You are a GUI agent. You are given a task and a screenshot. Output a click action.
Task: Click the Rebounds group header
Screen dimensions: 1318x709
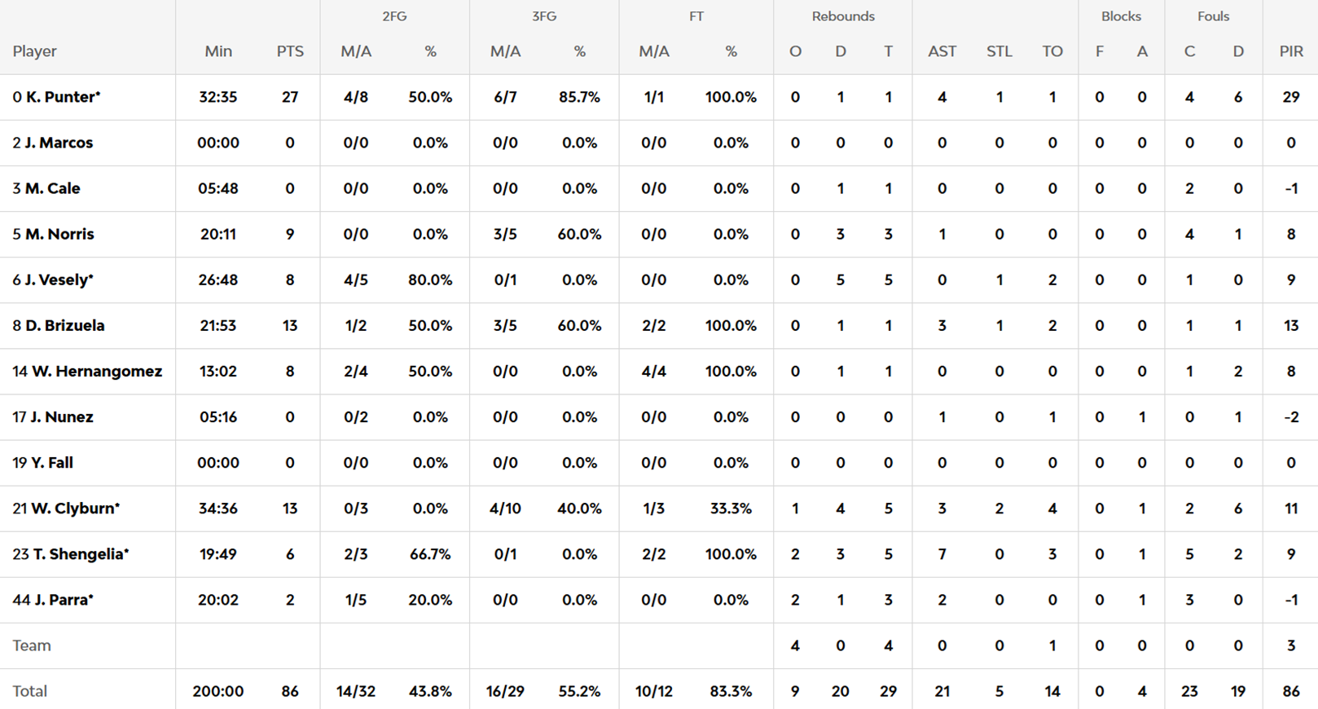(842, 16)
